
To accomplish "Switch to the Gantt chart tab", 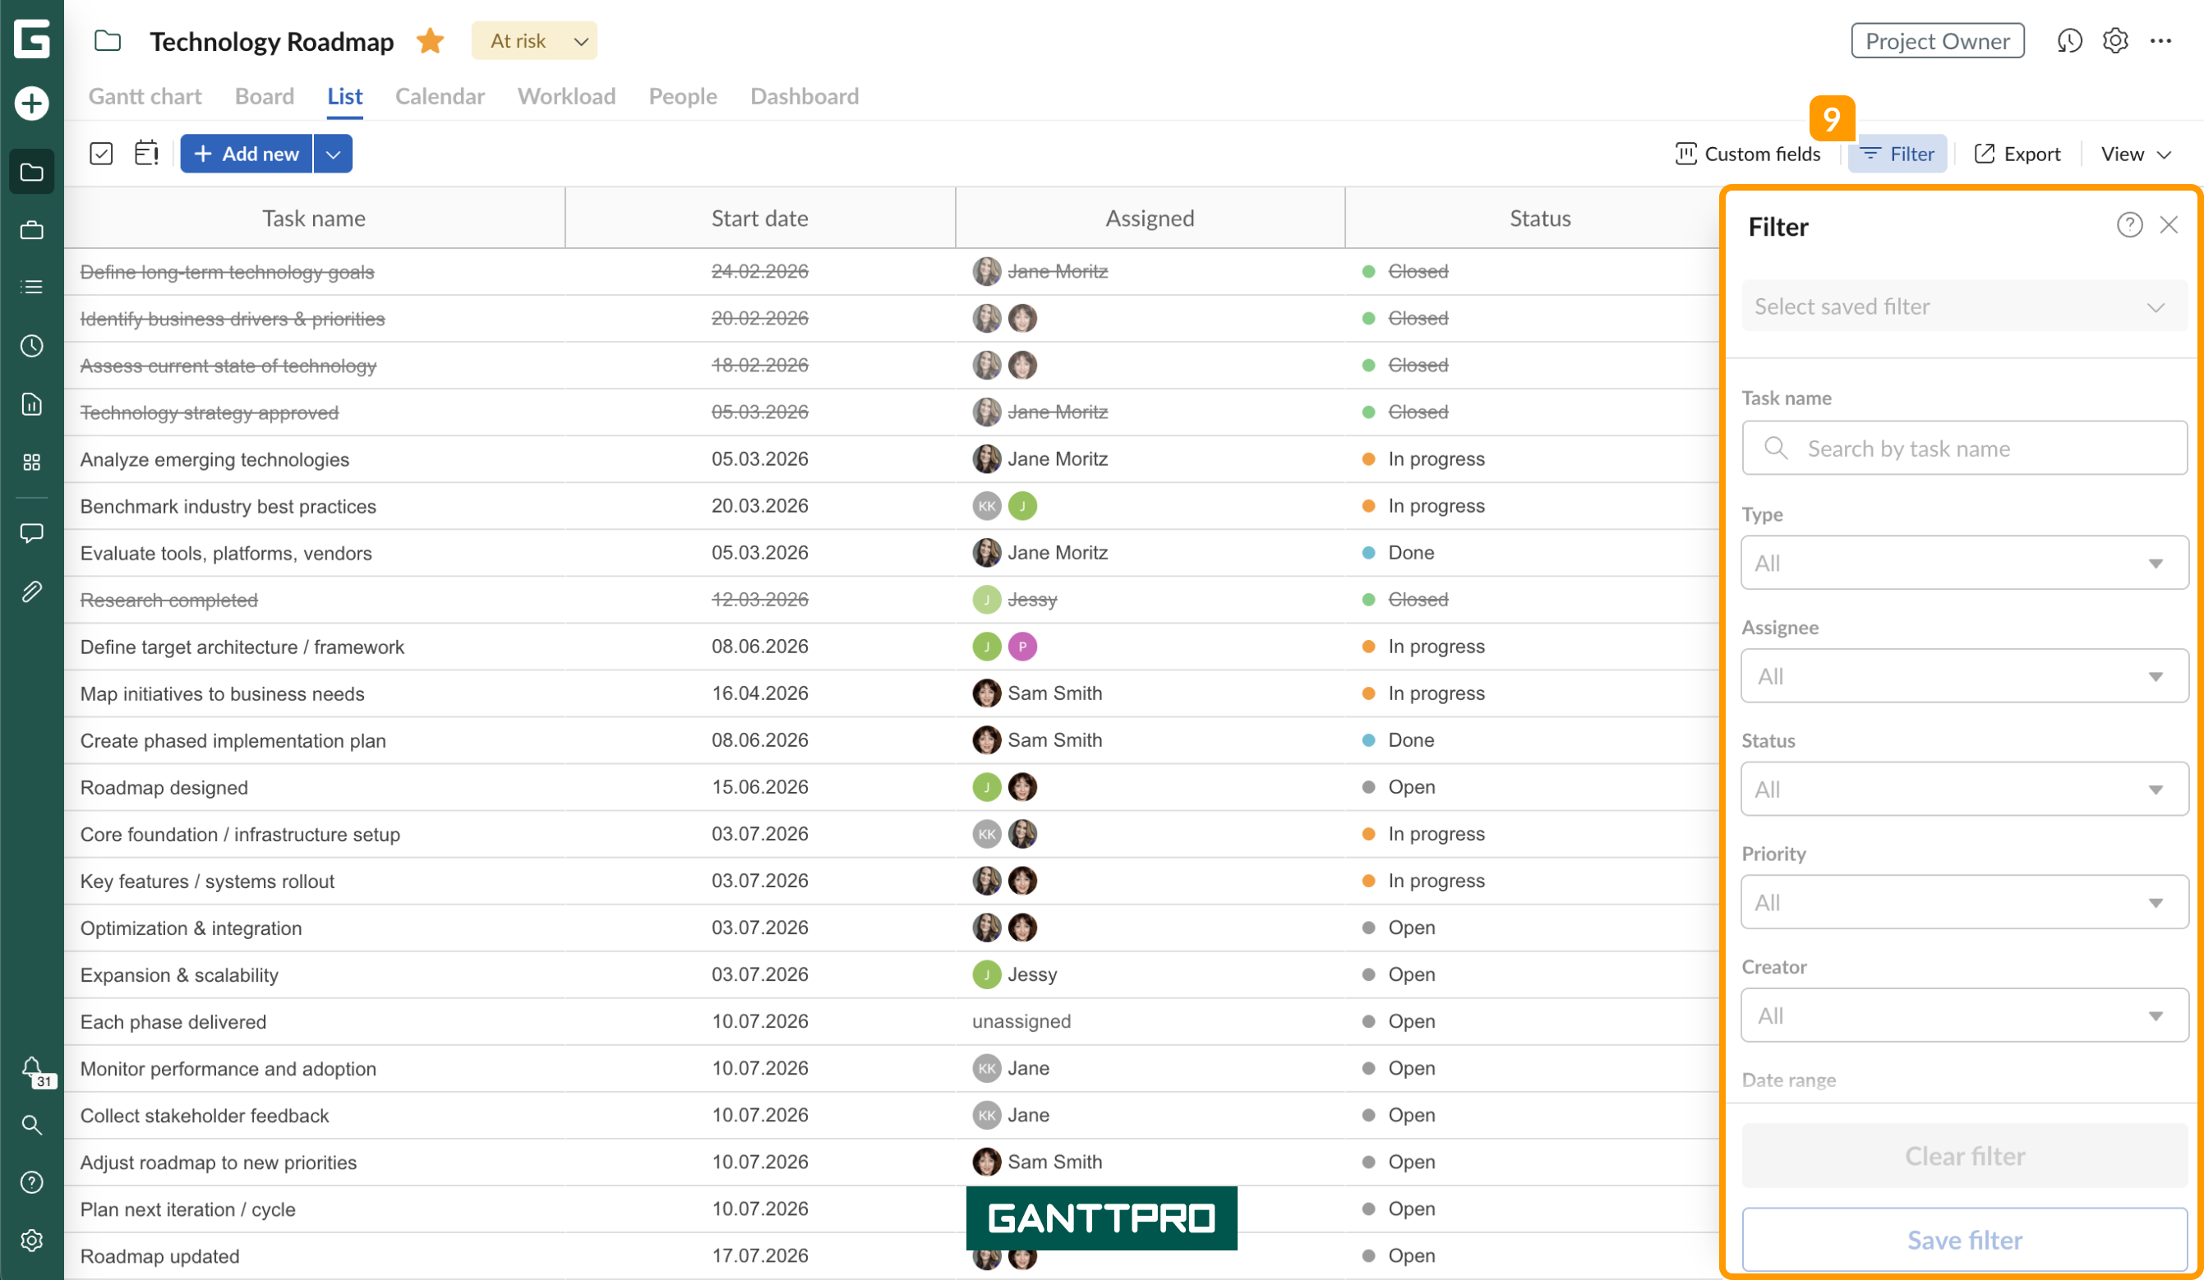I will pyautogui.click(x=145, y=96).
